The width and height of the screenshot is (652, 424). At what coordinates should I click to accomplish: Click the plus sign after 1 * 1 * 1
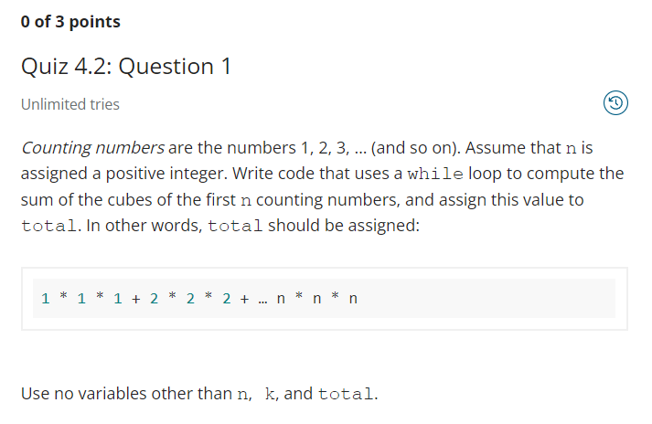click(136, 299)
